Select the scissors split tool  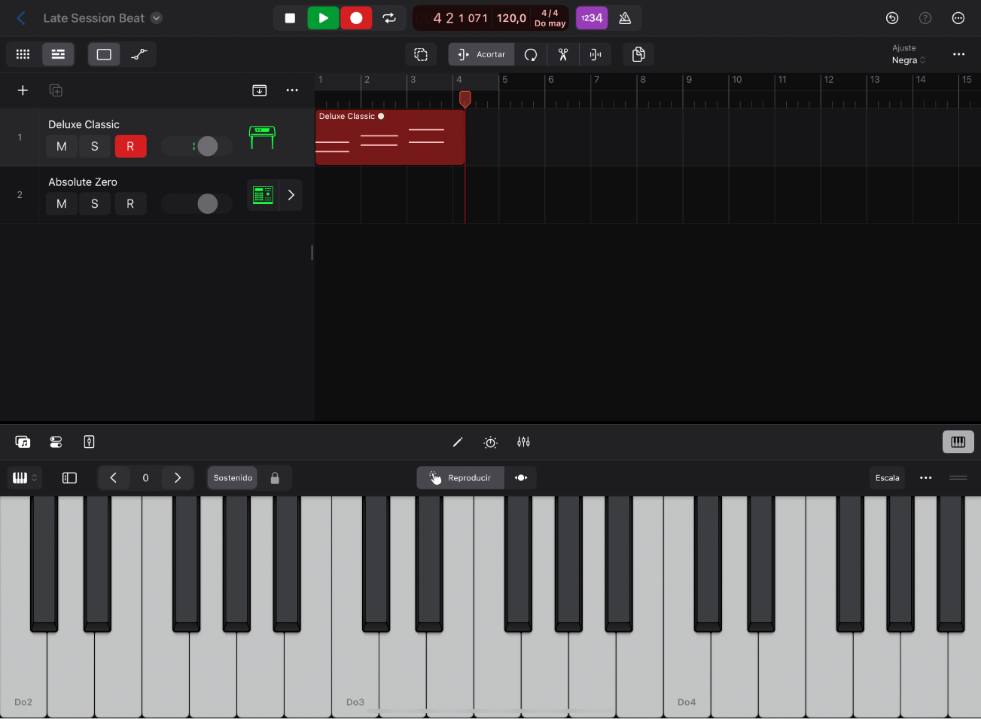pyautogui.click(x=562, y=54)
